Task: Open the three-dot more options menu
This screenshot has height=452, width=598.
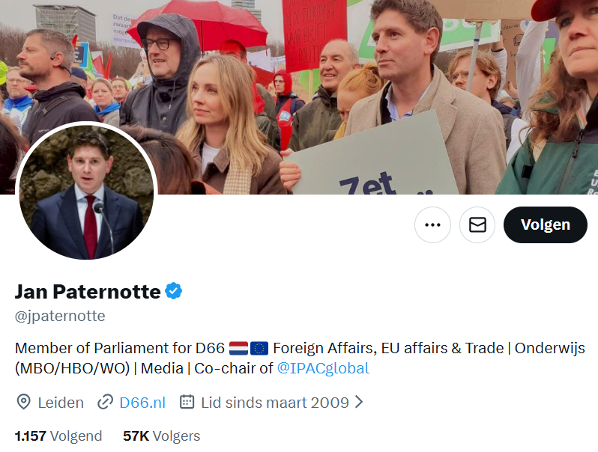Action: point(432,225)
